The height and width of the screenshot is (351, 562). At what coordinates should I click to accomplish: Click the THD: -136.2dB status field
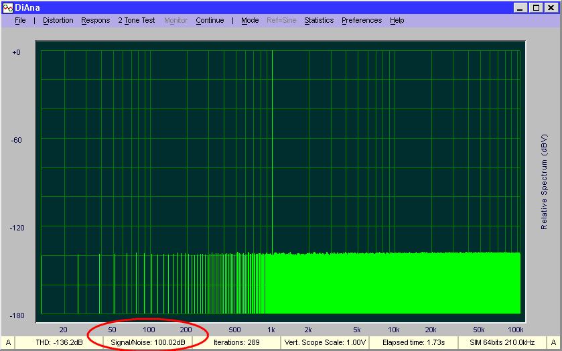click(59, 342)
